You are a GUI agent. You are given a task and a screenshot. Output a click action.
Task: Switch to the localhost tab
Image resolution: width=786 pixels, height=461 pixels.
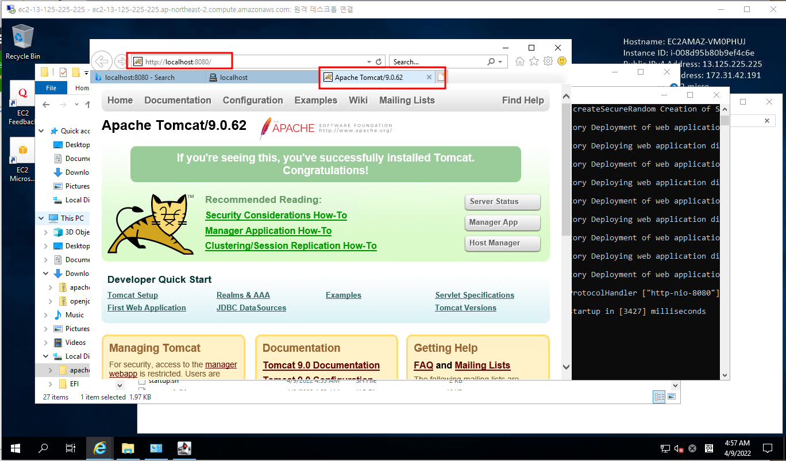pos(261,77)
